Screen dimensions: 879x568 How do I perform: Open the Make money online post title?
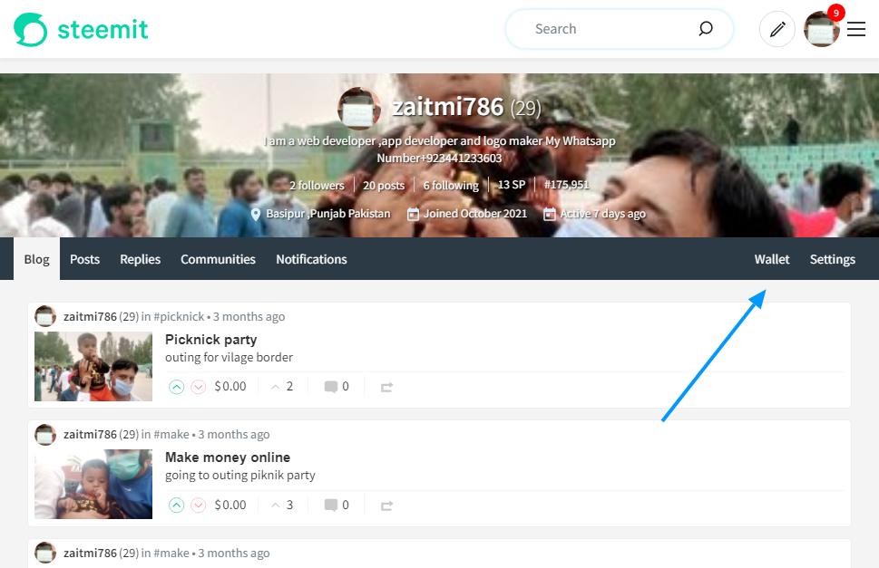point(228,457)
